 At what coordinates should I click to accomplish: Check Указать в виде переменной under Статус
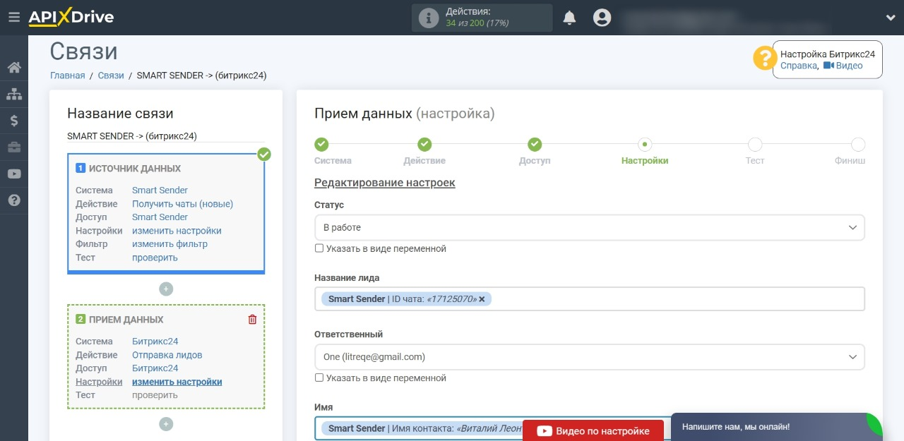point(319,248)
